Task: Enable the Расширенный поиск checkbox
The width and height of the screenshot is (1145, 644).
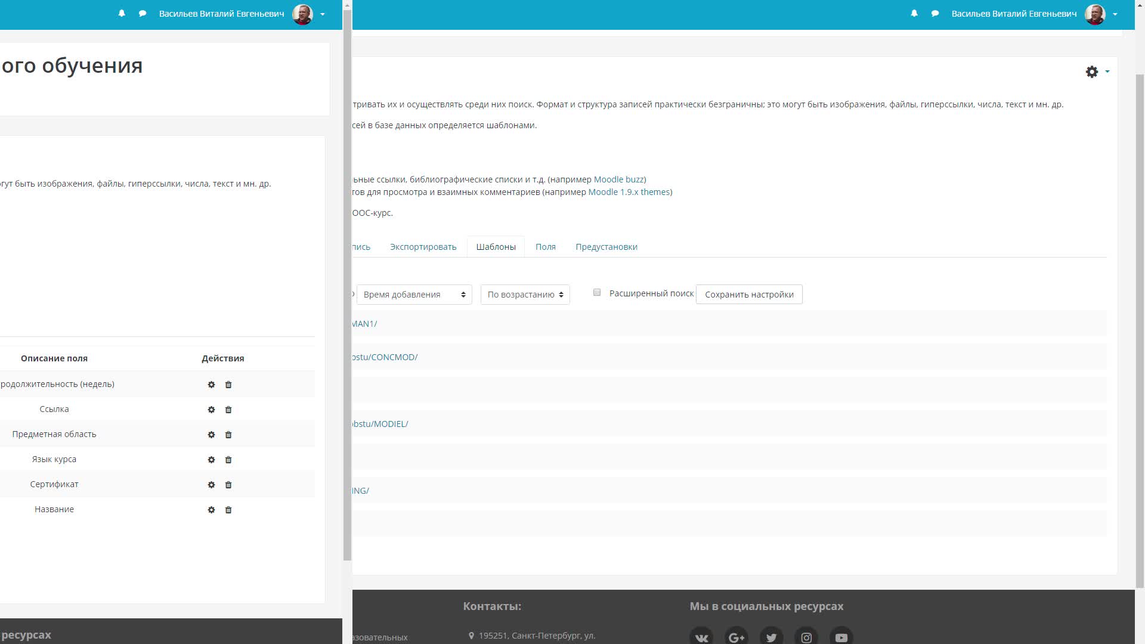Action: point(597,292)
